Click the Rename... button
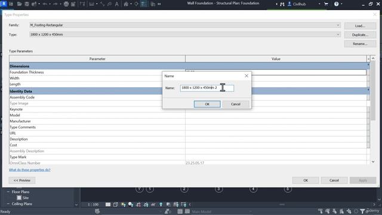Screen dimensions: 382x215 [x=360, y=44]
